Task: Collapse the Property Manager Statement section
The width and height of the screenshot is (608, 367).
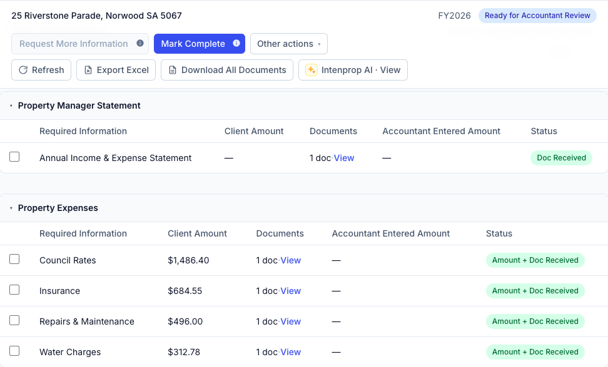Action: (11, 105)
